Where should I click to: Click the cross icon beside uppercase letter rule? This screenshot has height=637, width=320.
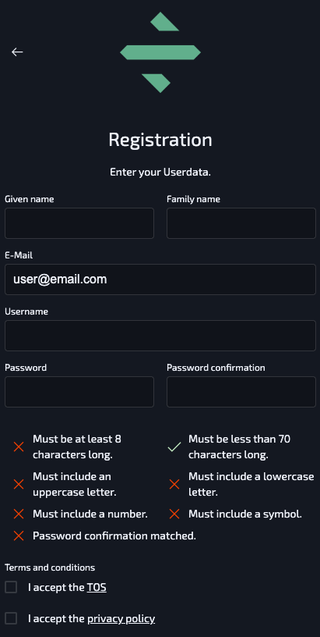coord(19,484)
